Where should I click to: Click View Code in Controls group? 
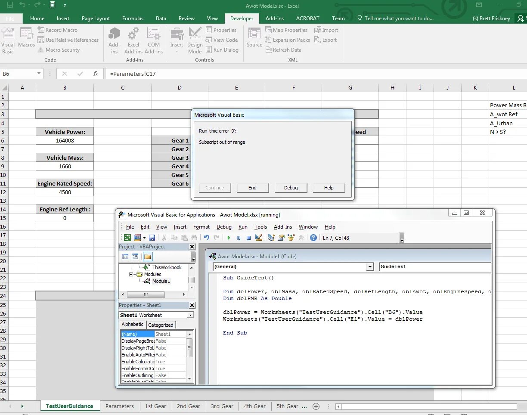(x=221, y=40)
